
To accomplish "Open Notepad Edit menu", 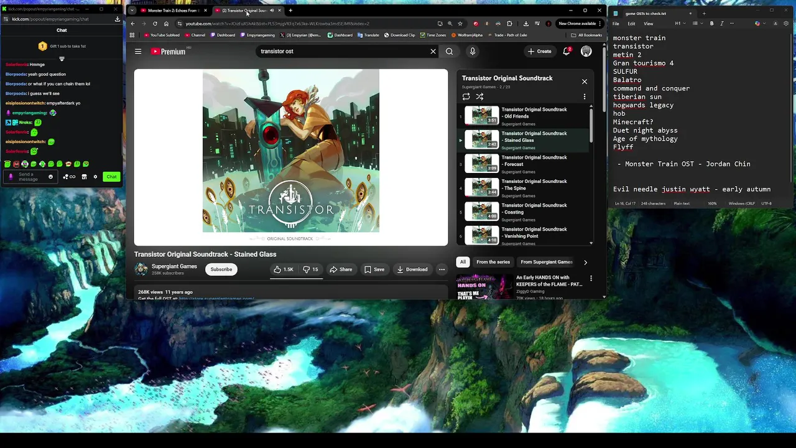I will tap(631, 24).
